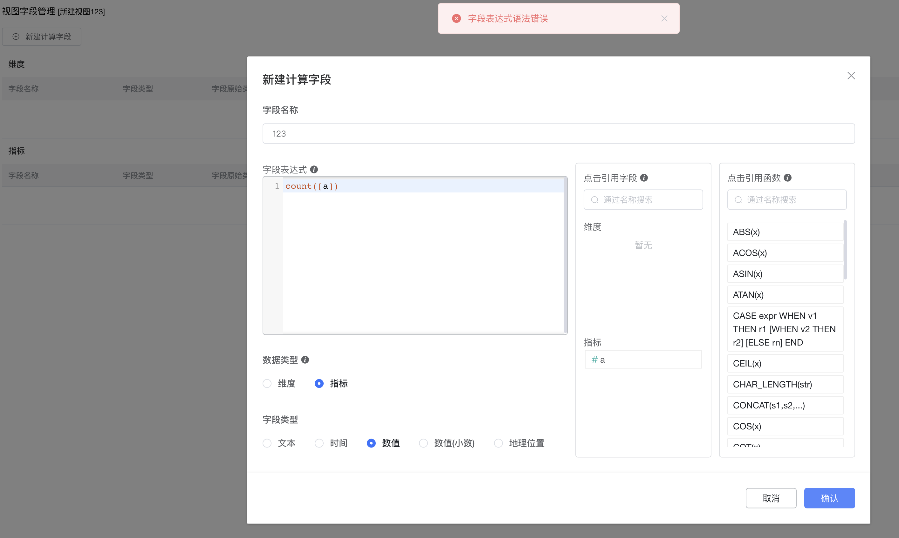
Task: Insert the COS(x) function
Action: tap(785, 426)
